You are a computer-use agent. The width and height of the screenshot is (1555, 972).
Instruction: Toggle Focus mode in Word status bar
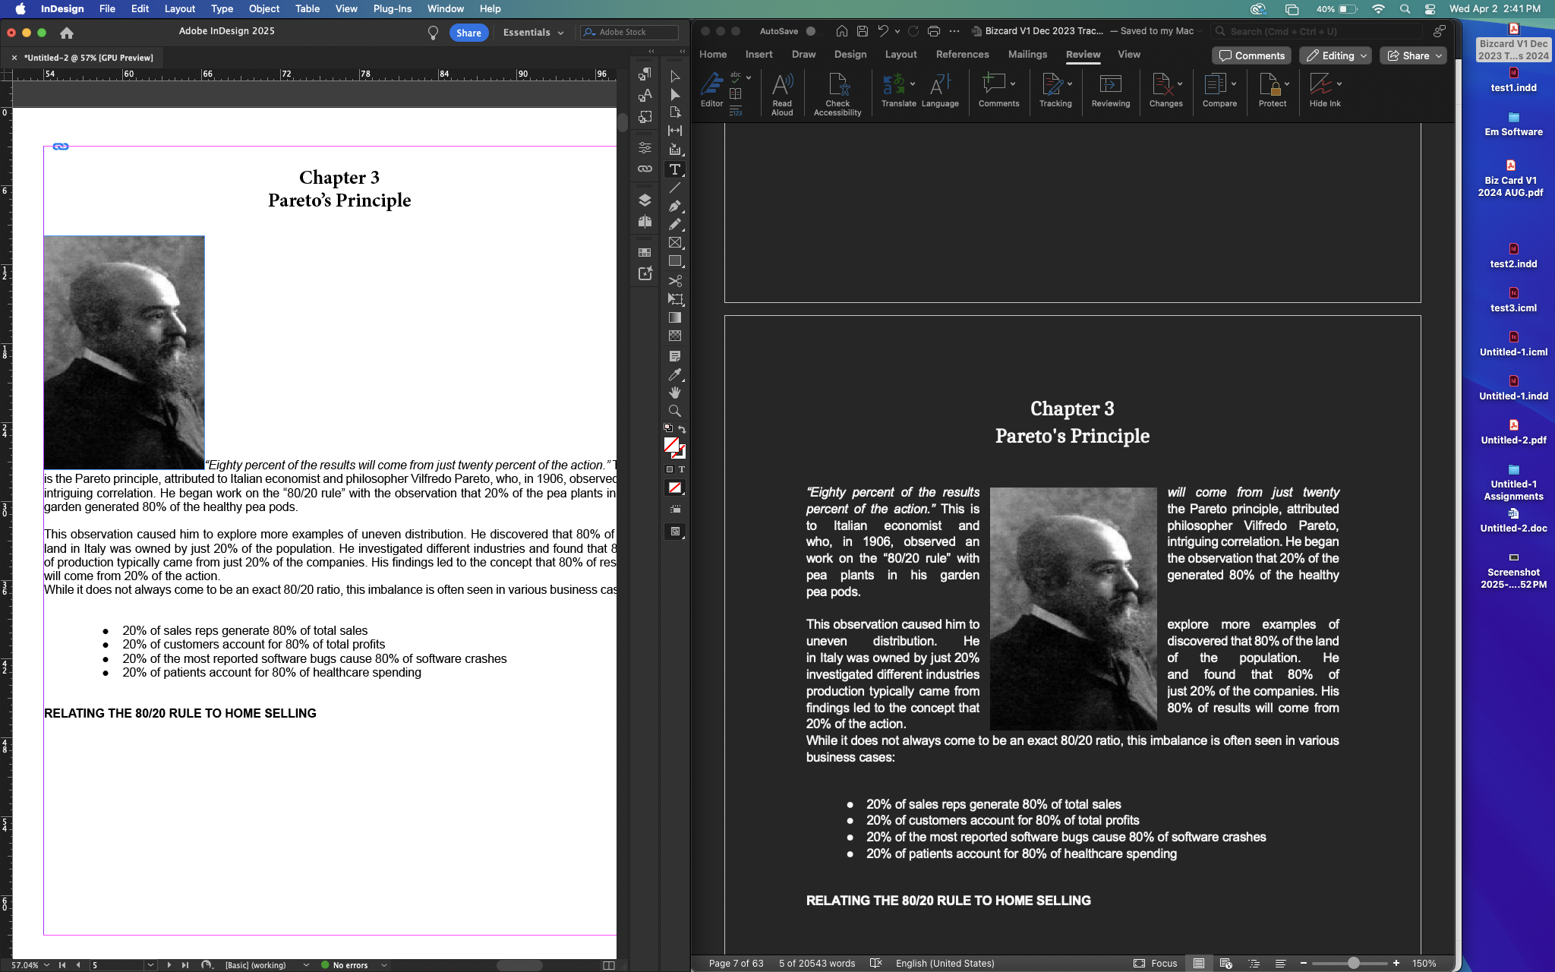pos(1156,963)
